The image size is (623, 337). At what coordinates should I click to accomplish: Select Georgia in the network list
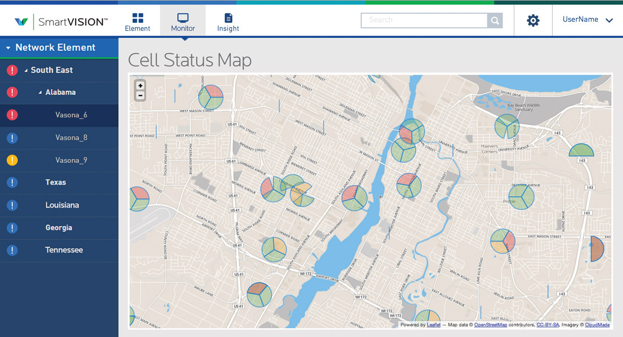(x=59, y=228)
